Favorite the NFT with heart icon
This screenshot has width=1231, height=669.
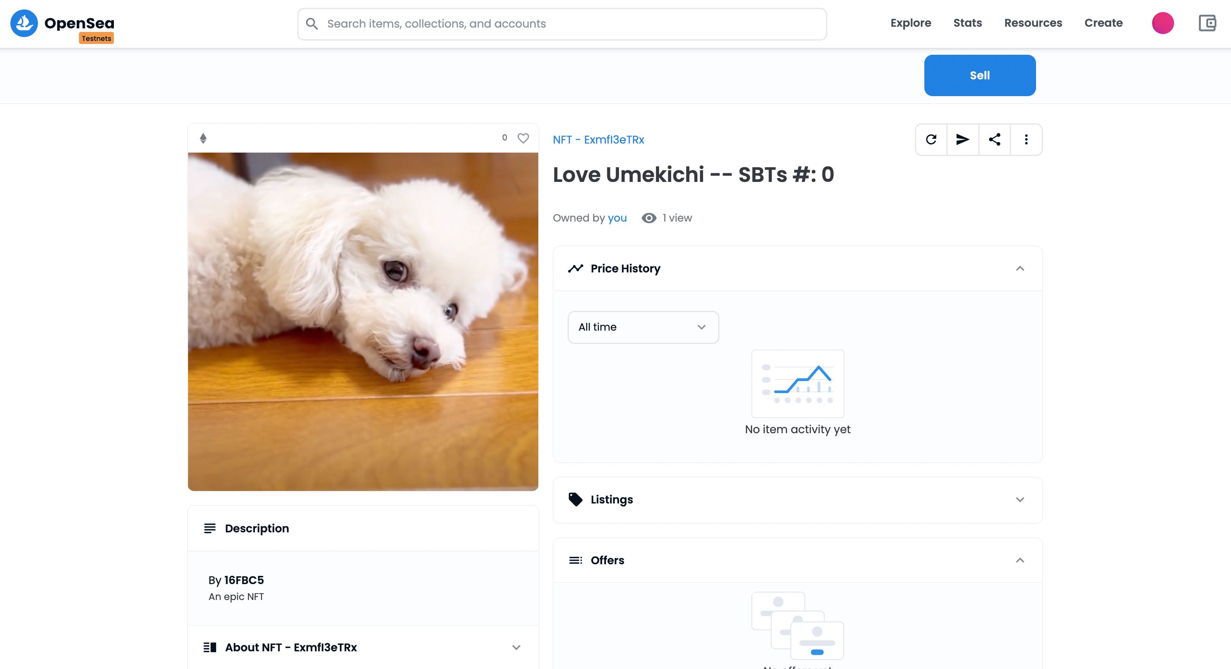click(x=523, y=138)
